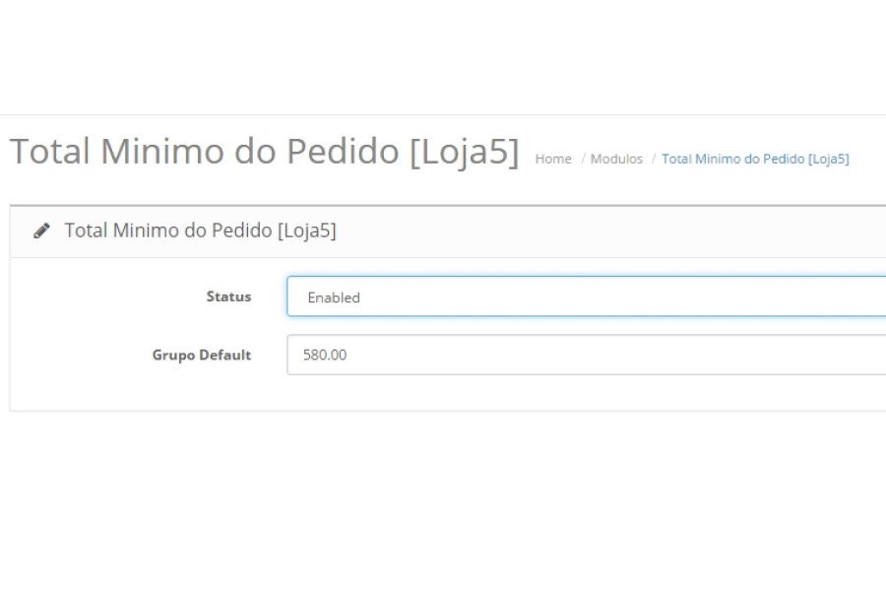This screenshot has height=591, width=886.
Task: Click the slash separator after Modulos breadcrumb
Action: (x=654, y=159)
